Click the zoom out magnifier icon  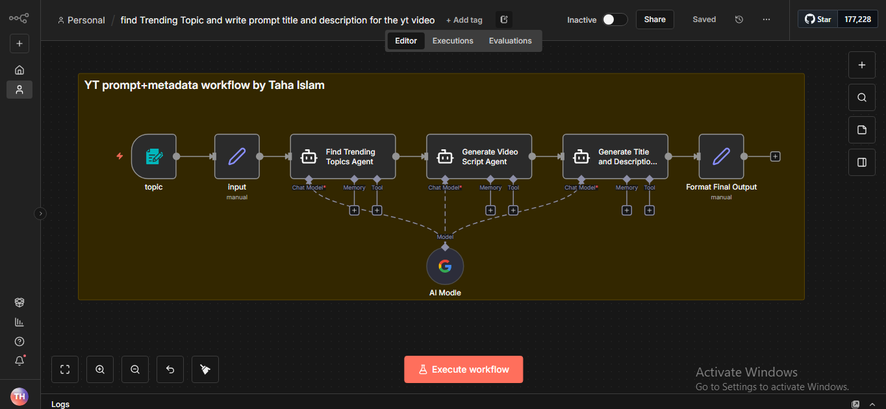tap(135, 369)
